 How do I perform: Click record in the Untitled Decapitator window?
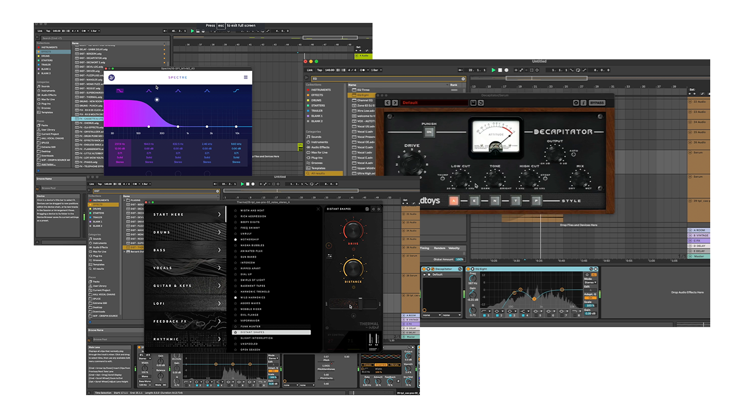click(506, 70)
